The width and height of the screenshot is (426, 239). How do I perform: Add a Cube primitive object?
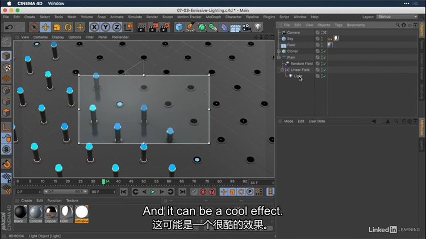[x=179, y=27]
